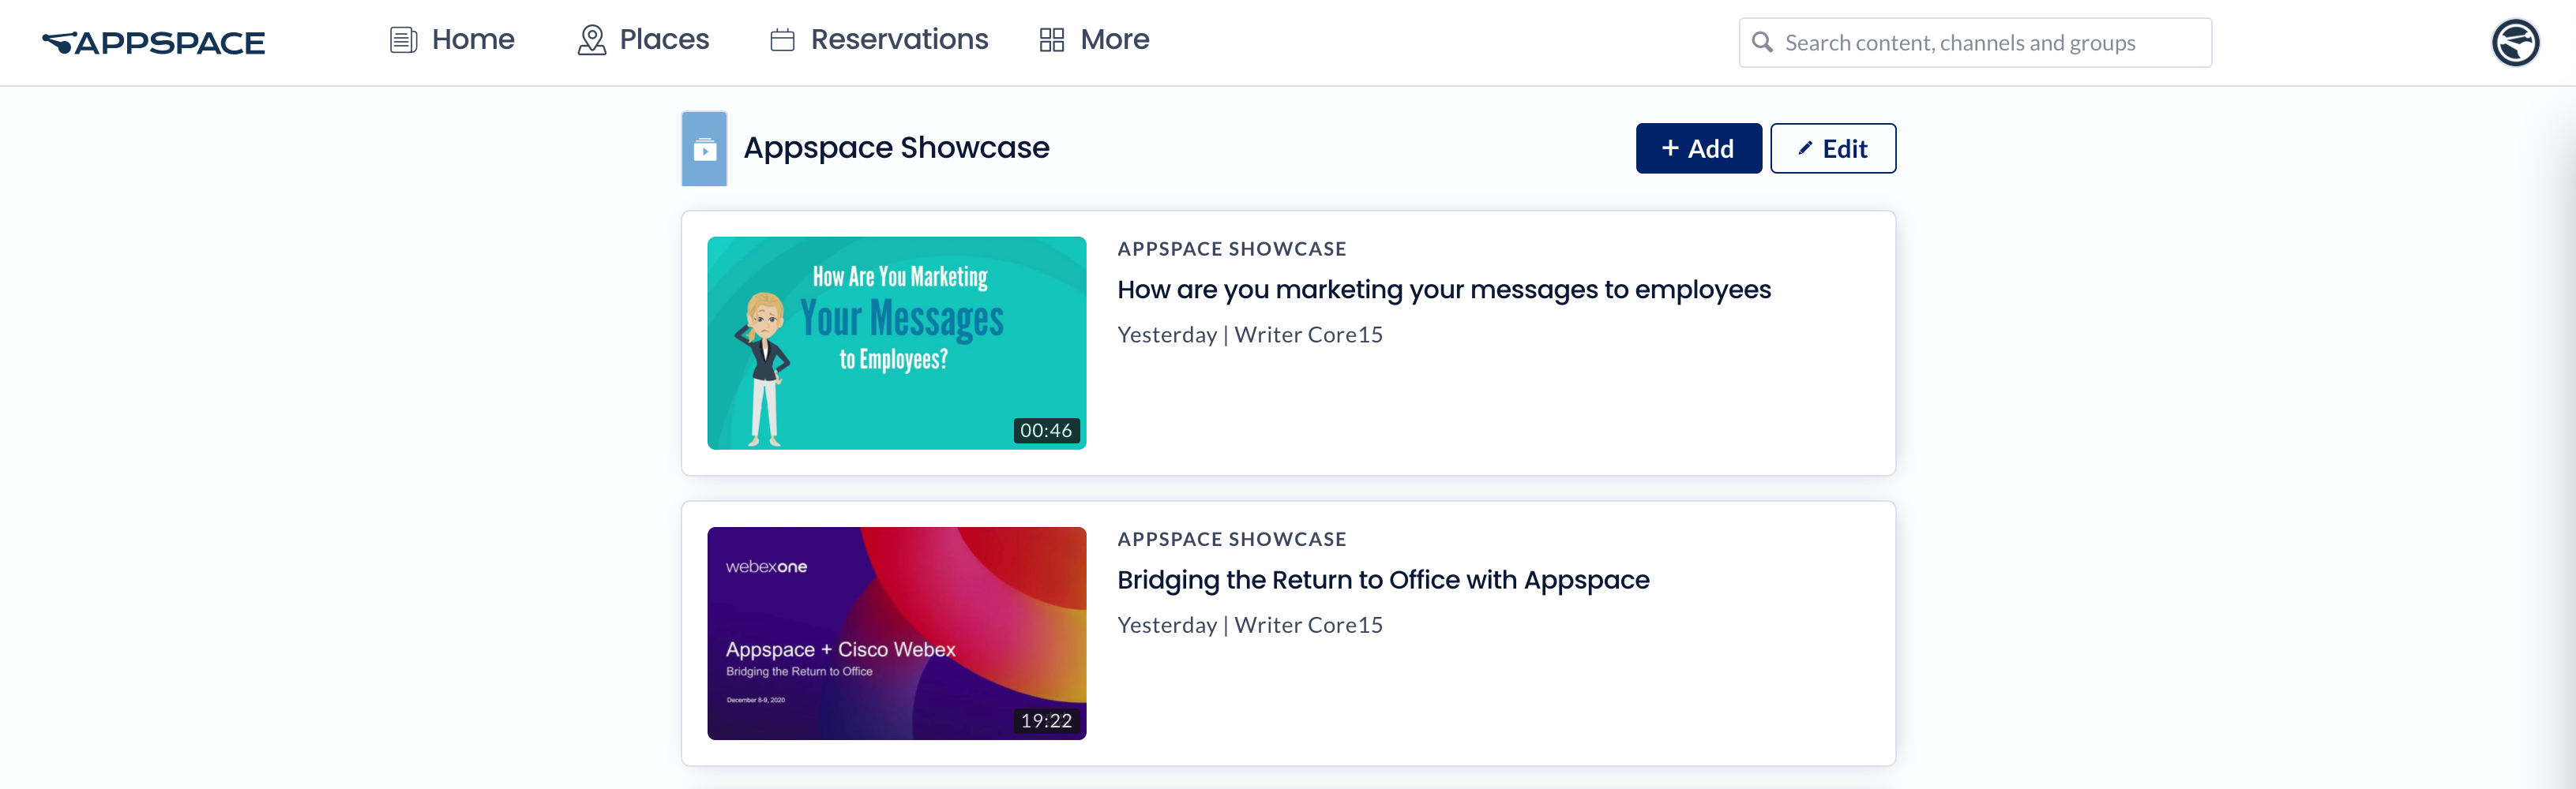Open the marketing messages video thumbnail
This screenshot has height=789, width=2576.
896,342
